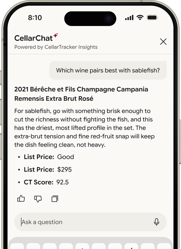Tap the cellular signal bars icon
This screenshot has width=181, height=249.
point(129,18)
